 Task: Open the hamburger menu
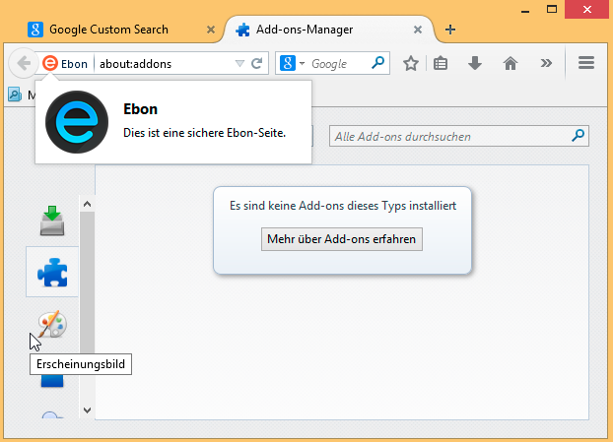click(x=586, y=63)
